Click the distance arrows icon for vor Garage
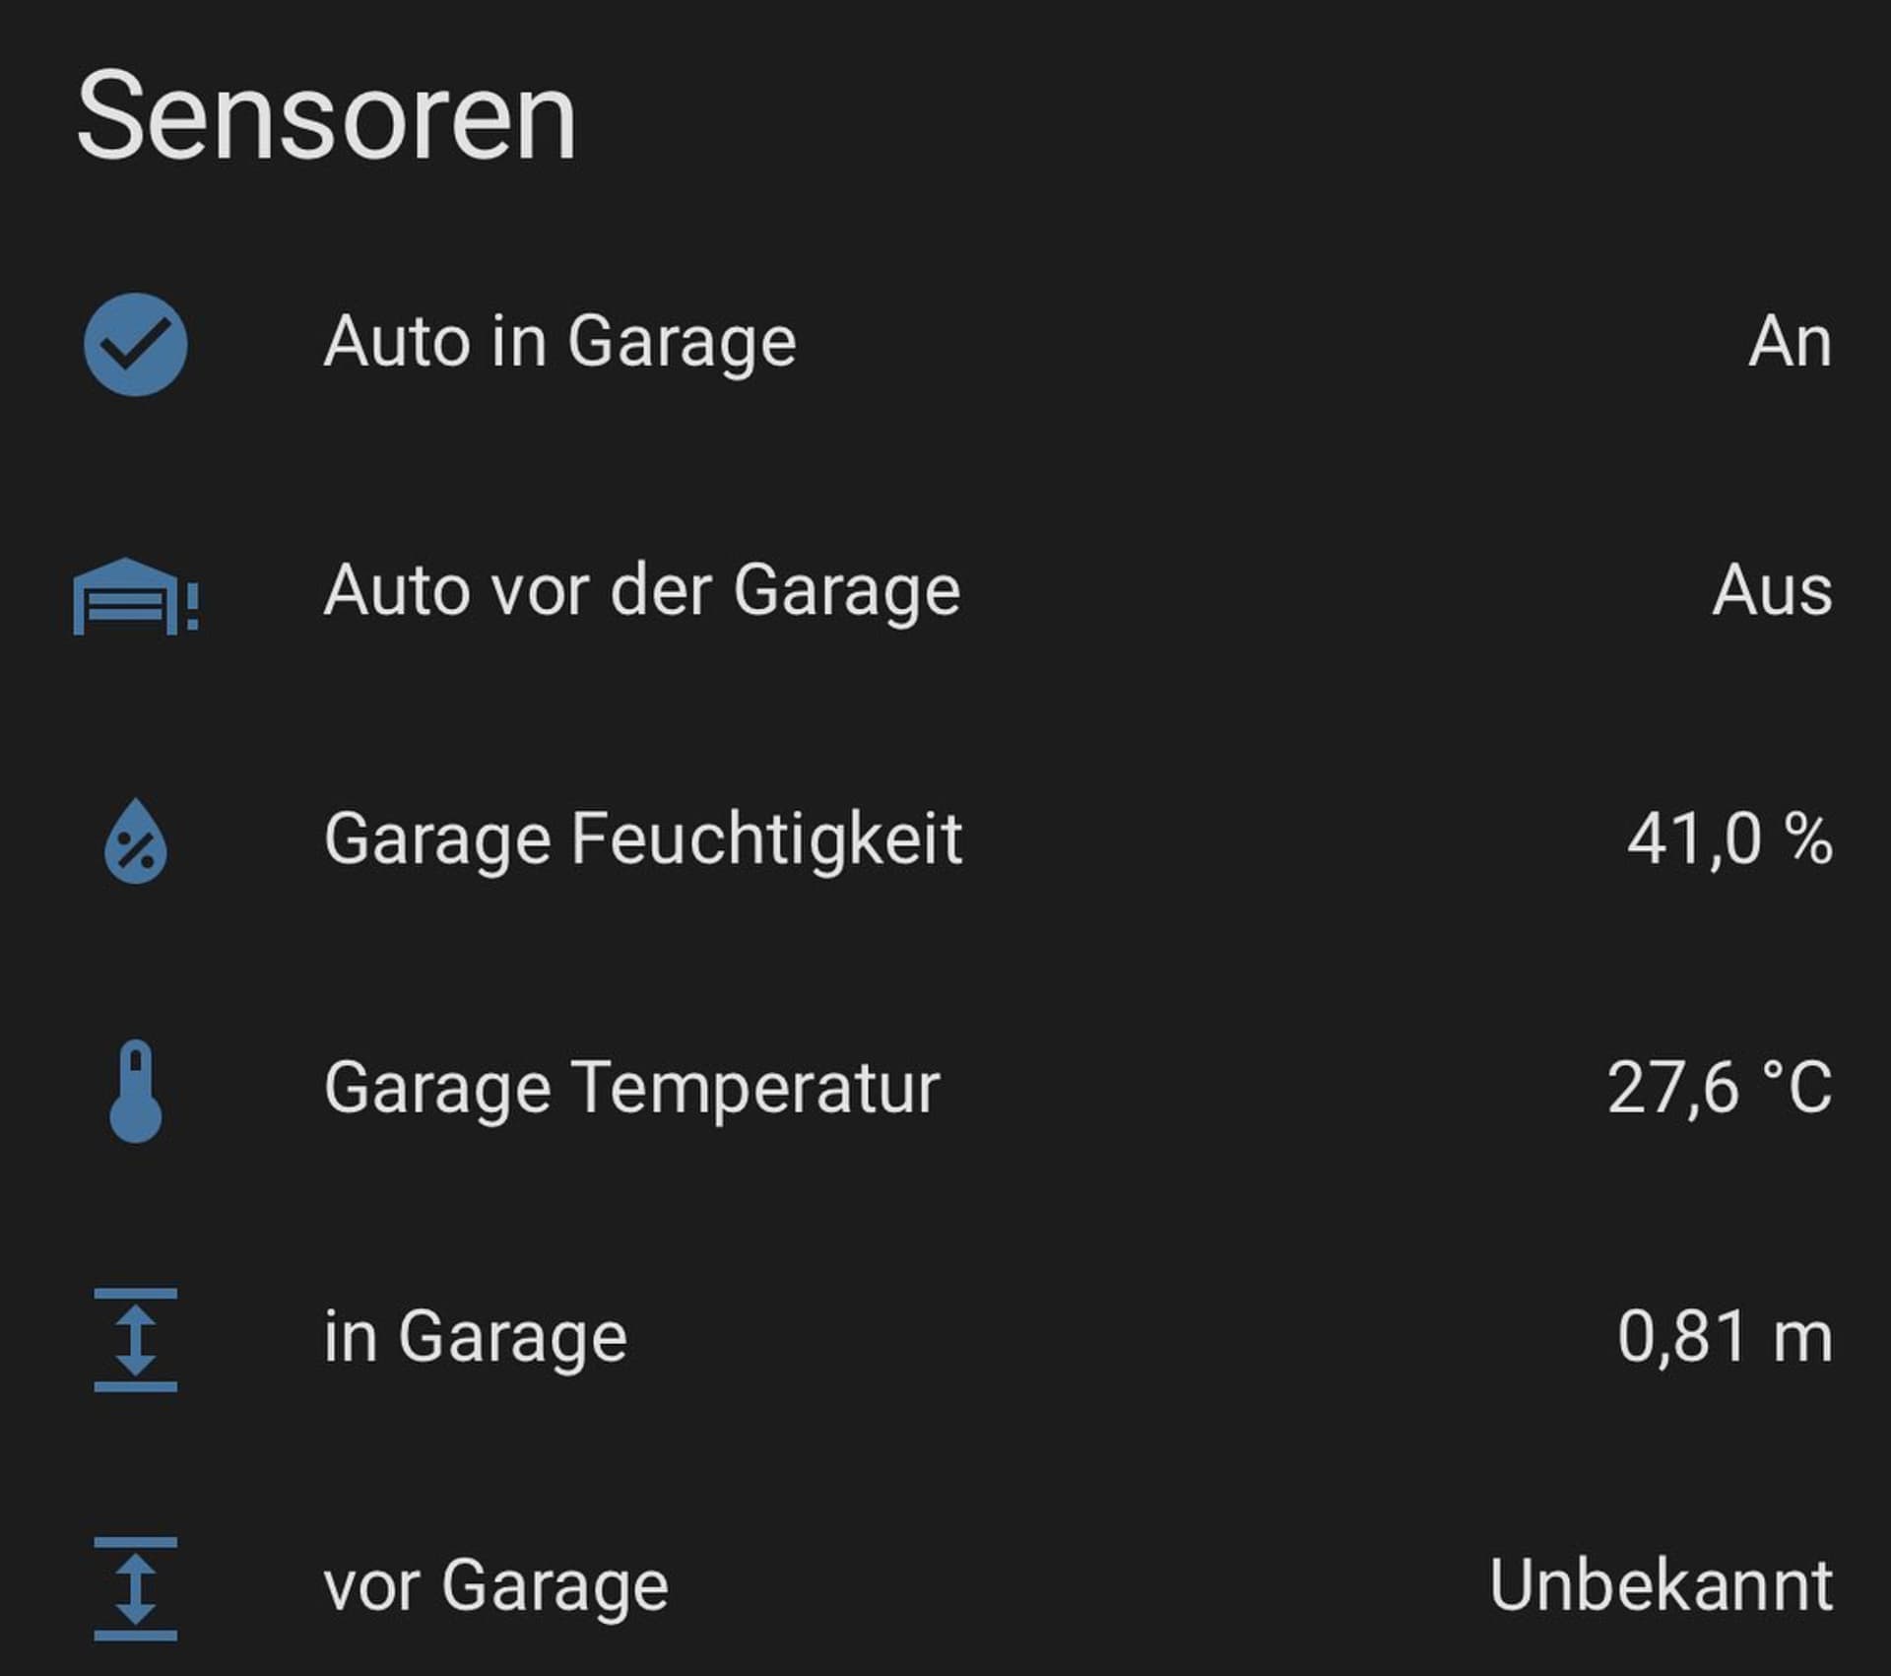Image resolution: width=1891 pixels, height=1676 pixels. tap(136, 1588)
